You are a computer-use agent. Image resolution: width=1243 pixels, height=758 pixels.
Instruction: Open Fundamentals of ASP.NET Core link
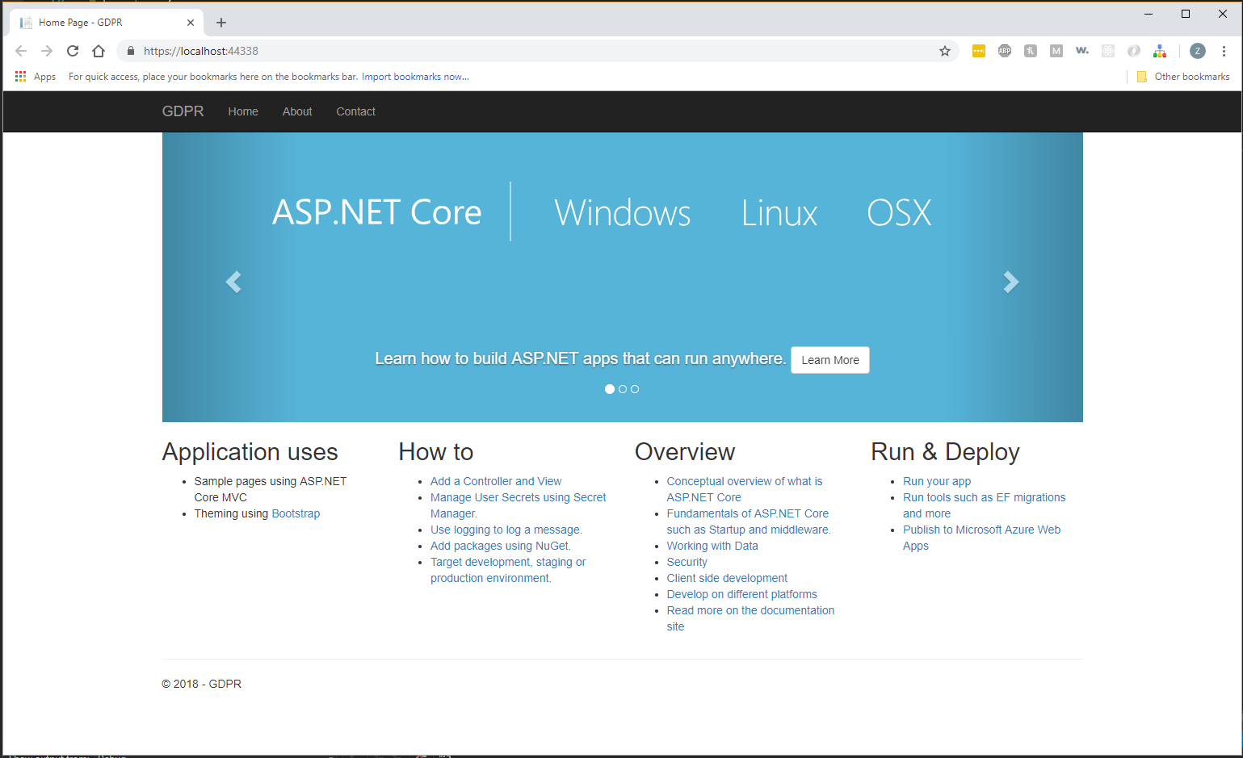click(749, 521)
